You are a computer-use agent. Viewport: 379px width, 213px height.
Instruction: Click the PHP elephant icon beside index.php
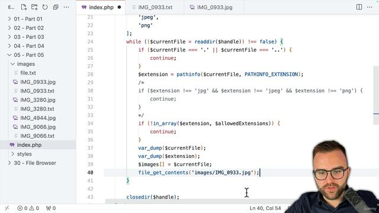(12, 145)
